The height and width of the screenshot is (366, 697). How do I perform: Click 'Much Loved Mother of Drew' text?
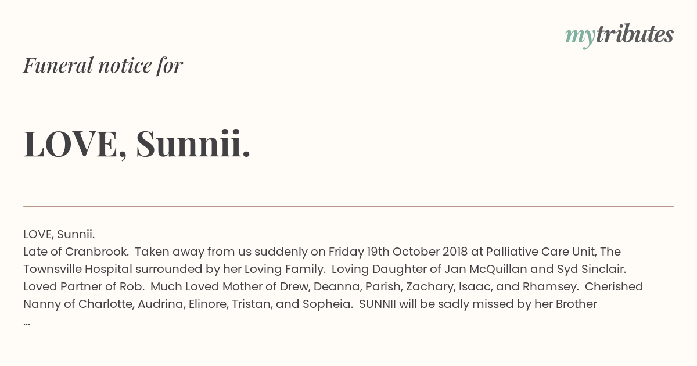222,286
